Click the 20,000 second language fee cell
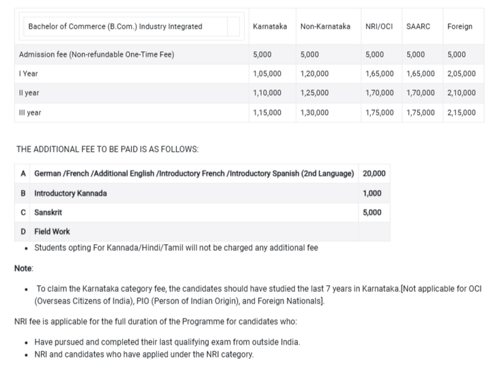Screen dimensions: 500x374 pos(374,174)
